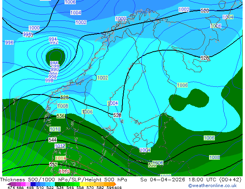Viewport: 245px width, 189px height.
Task: Pick the light pink legend swatch left of 498
Action: click(28, 184)
